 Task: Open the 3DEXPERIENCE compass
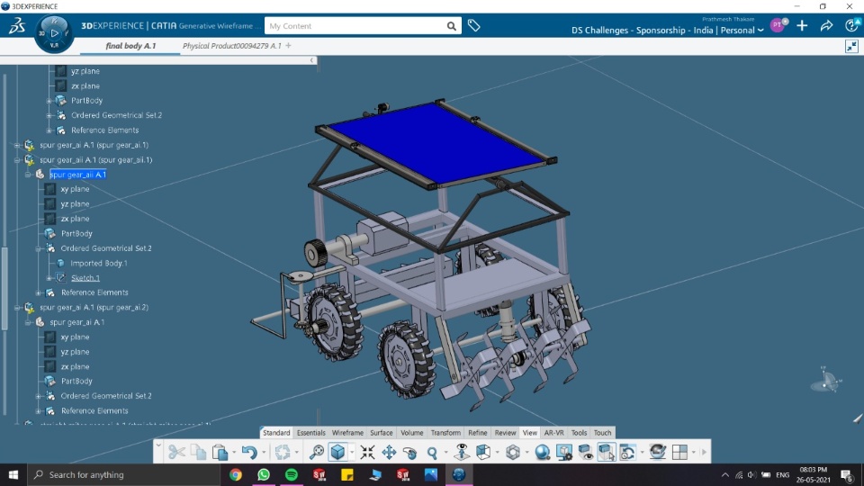[x=54, y=33]
